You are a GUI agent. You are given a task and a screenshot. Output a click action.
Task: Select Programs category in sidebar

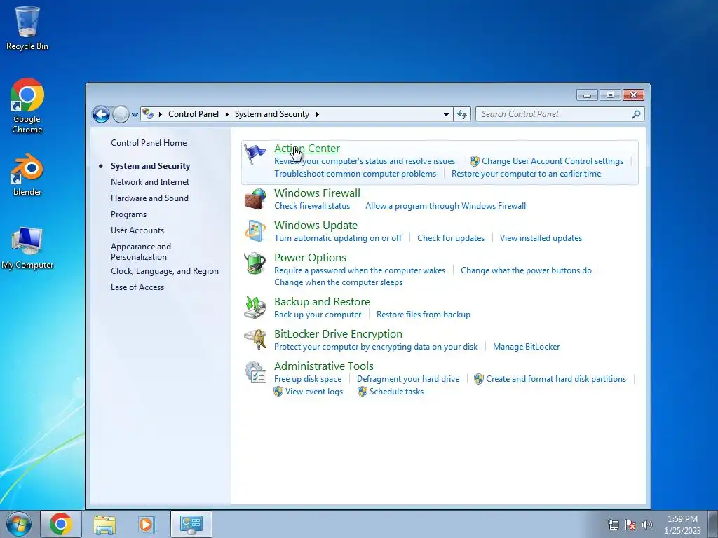coord(129,214)
